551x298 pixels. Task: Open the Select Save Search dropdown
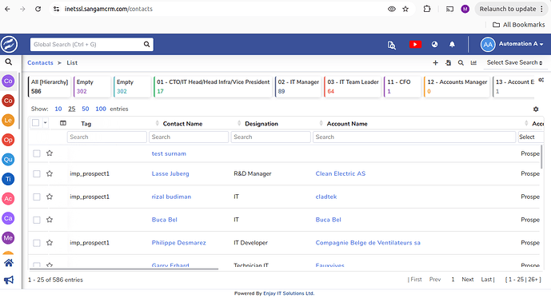(x=514, y=62)
